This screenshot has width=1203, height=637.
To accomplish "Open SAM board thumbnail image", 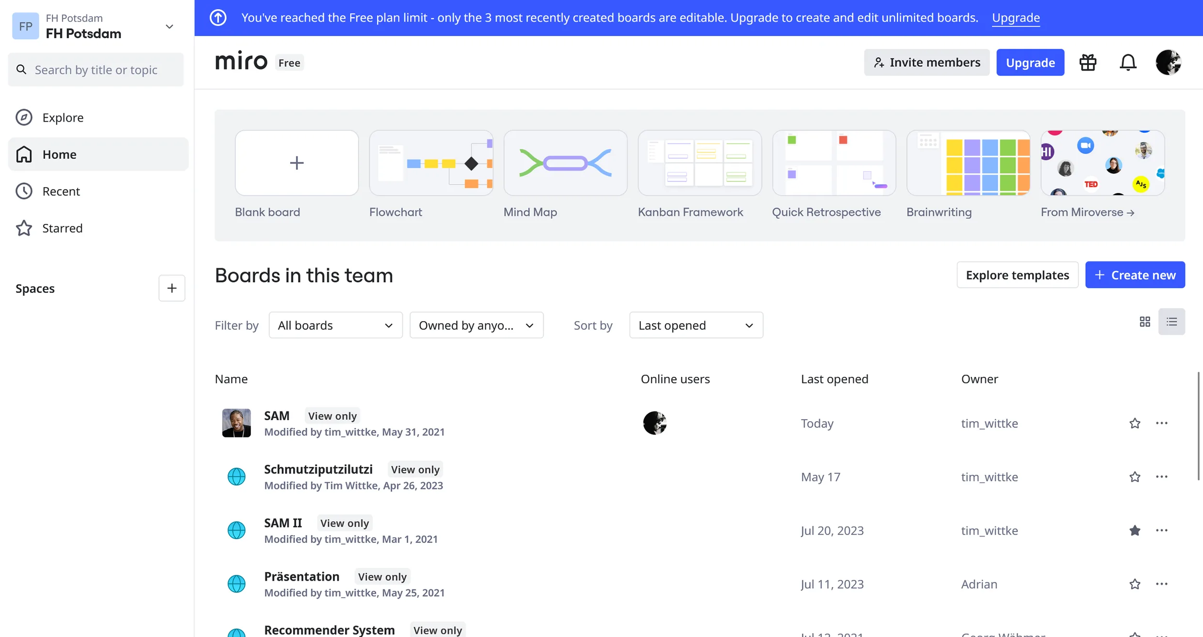I will [236, 423].
